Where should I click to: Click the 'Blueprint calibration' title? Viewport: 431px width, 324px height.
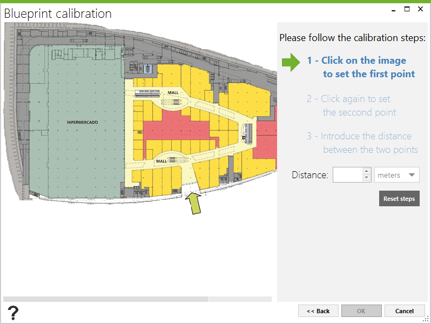click(x=58, y=13)
